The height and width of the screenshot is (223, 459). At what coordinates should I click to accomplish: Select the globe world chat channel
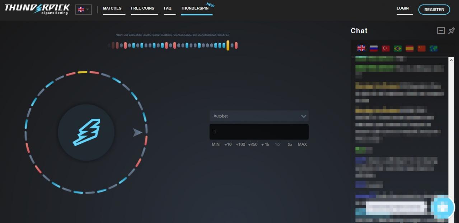tap(434, 48)
